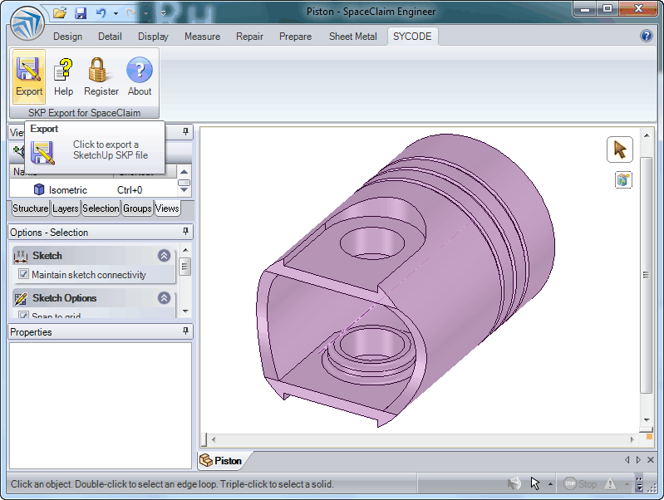Click the viewport horizontal scroll-left arrow
The image size is (664, 500).
[214, 439]
